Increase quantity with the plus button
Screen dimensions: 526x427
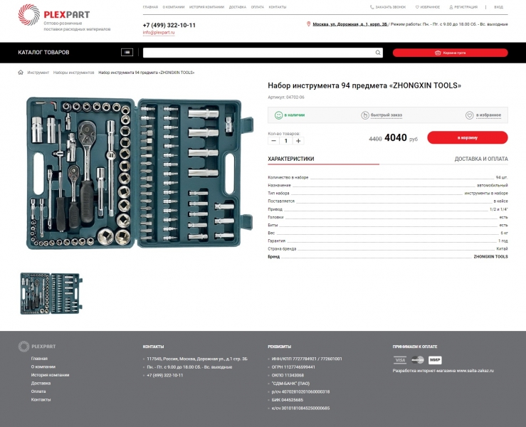298,141
